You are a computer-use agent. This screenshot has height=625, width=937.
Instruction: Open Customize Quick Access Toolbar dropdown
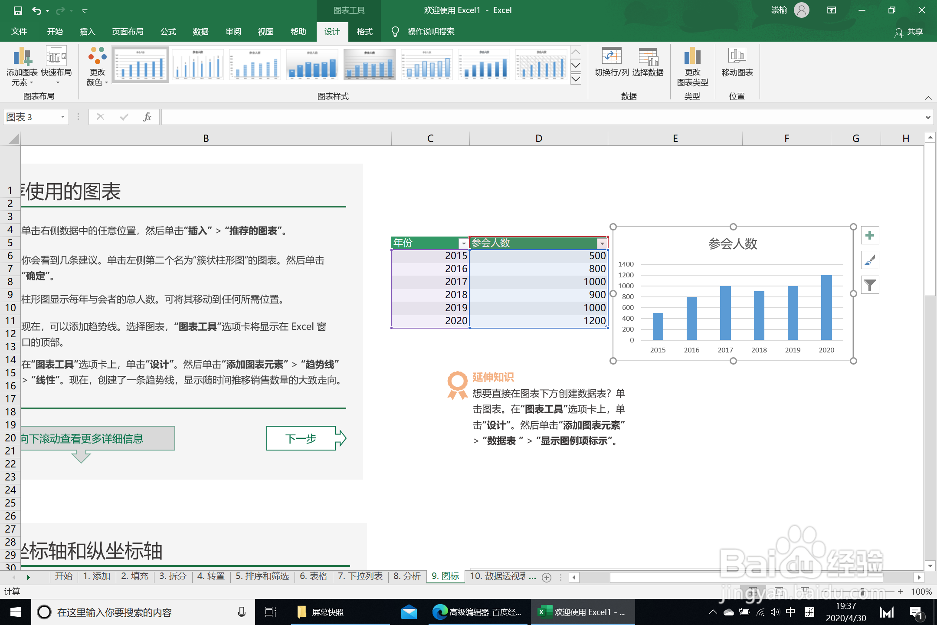pyautogui.click(x=85, y=10)
